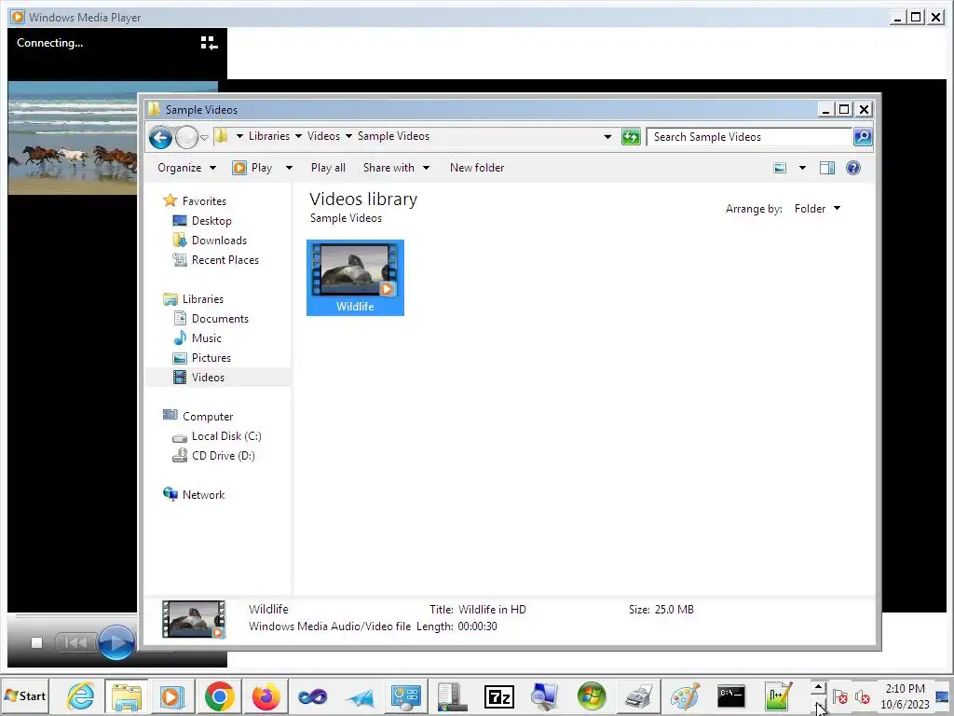
Task: Click the blue paper plane taskbar icon
Action: (360, 695)
